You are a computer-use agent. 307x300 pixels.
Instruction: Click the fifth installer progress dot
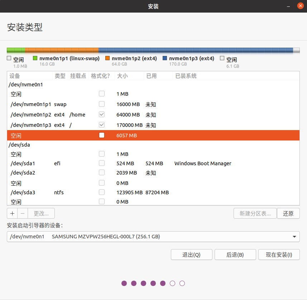tap(163, 283)
